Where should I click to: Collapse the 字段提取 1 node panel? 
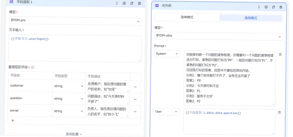pos(117,3)
